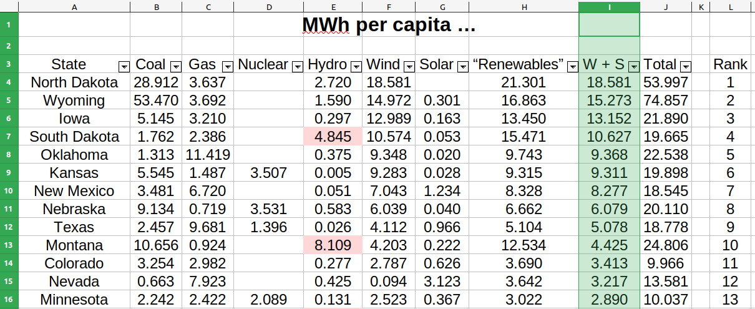Select column I header
This screenshot has height=309, width=755.
[x=609, y=7]
